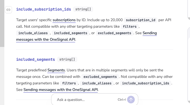Select include_aliases code in included_segments description

[97, 83]
